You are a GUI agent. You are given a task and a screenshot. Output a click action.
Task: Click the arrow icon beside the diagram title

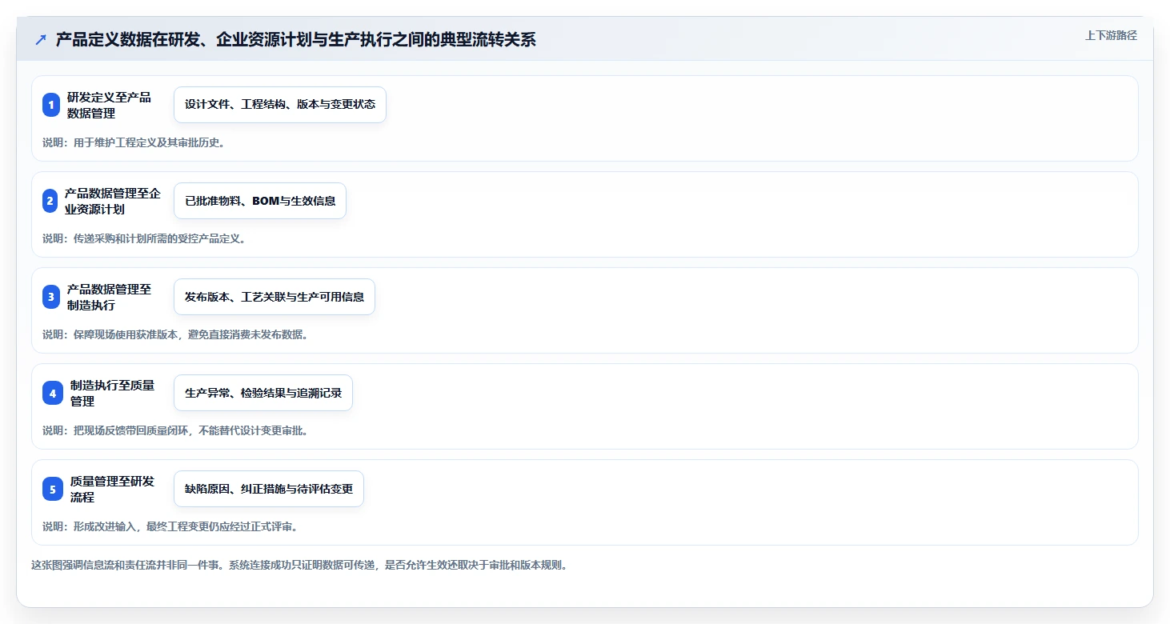coord(40,39)
